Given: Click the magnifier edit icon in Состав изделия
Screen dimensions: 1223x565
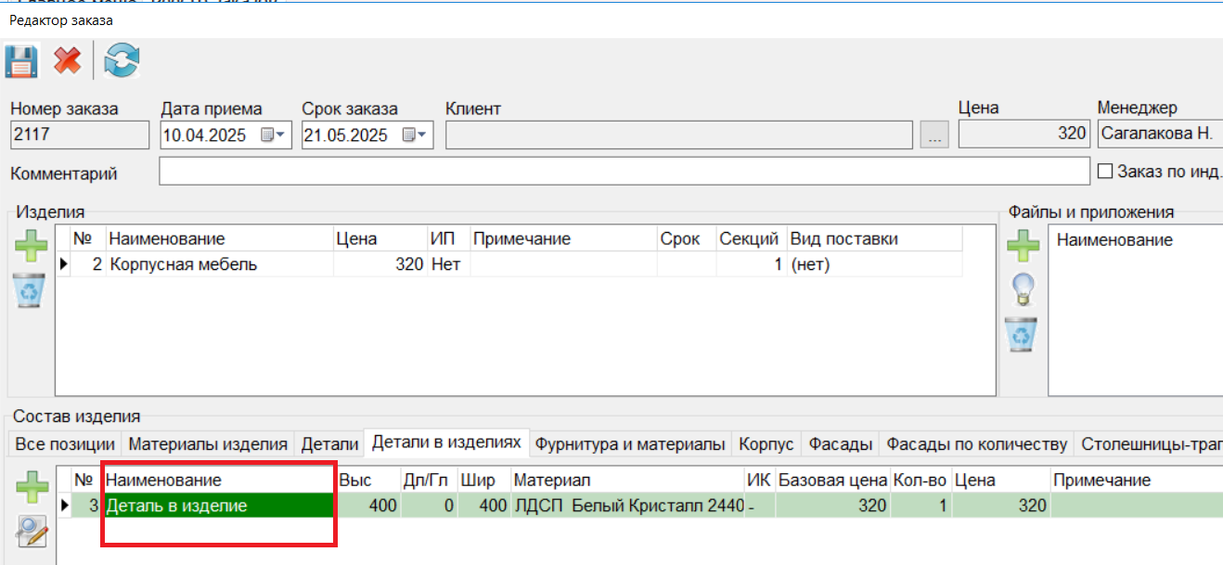Looking at the screenshot, I should click(31, 532).
